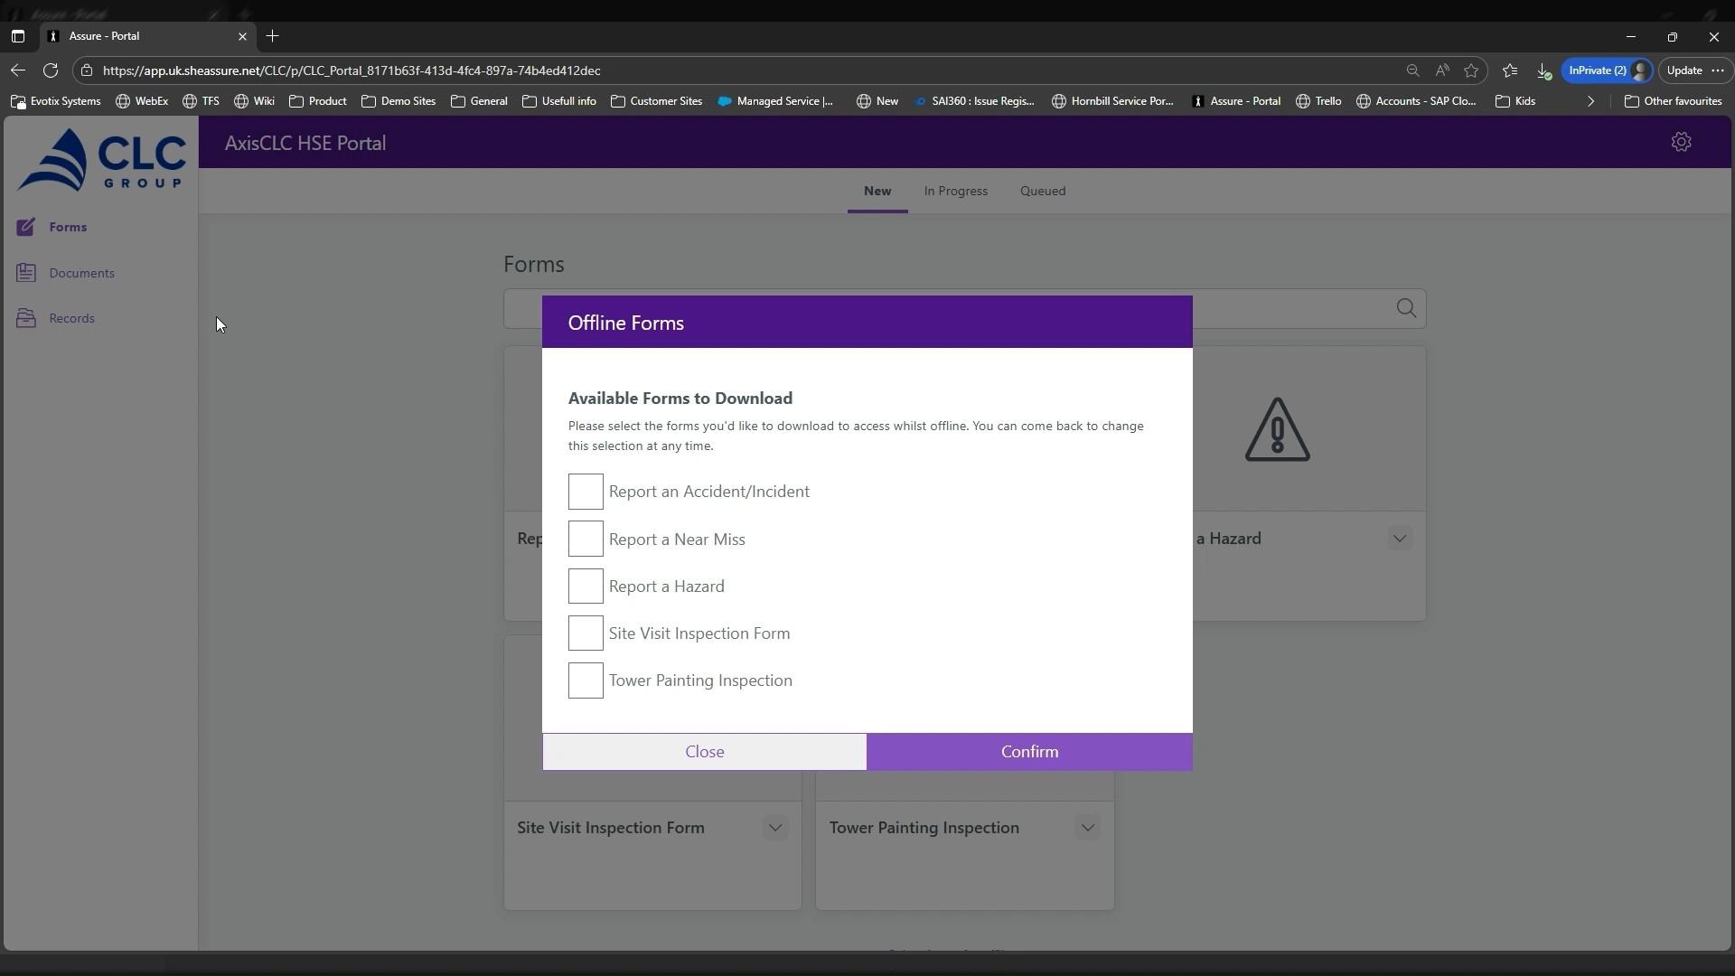1735x976 pixels.
Task: Switch to the In Progress tab
Action: [955, 191]
